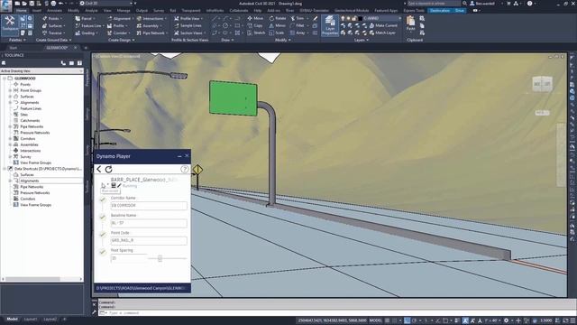The width and height of the screenshot is (577, 325).
Task: Collapse the GLENWOOD tree node
Action: (x=5, y=79)
